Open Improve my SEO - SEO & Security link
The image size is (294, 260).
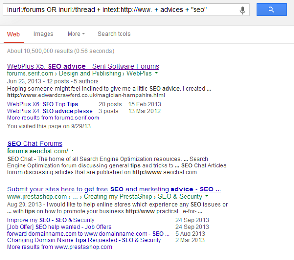point(50,220)
